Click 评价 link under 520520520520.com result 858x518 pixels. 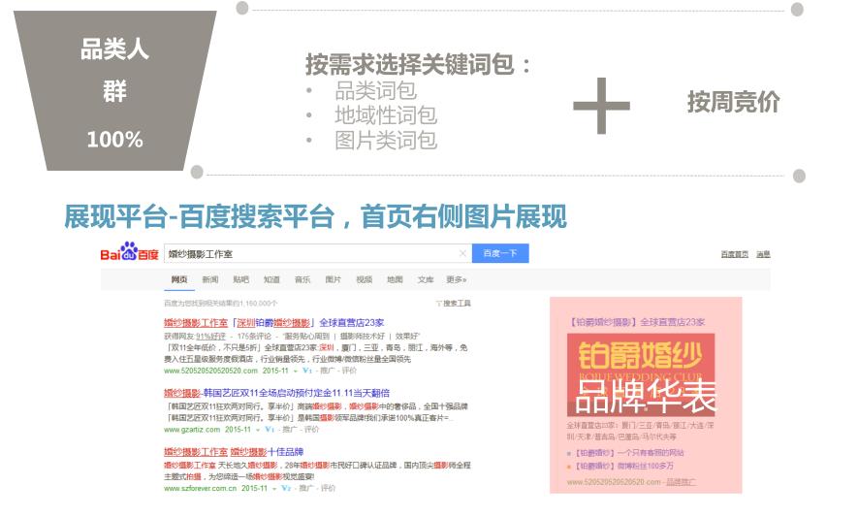coord(349,371)
